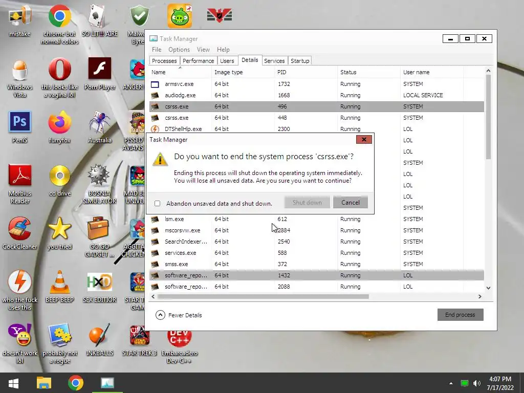This screenshot has width=524, height=393.
Task: Sort by the PID column header
Action: click(x=306, y=72)
